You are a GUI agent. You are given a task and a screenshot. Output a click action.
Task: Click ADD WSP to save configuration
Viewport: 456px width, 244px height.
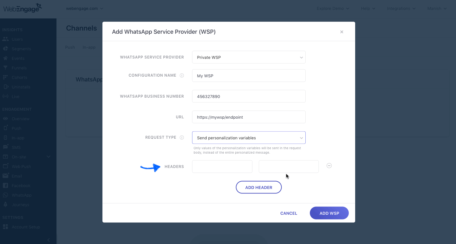(x=329, y=213)
